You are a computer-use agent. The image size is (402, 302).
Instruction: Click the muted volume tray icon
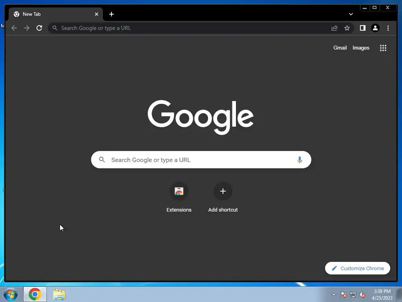362,295
